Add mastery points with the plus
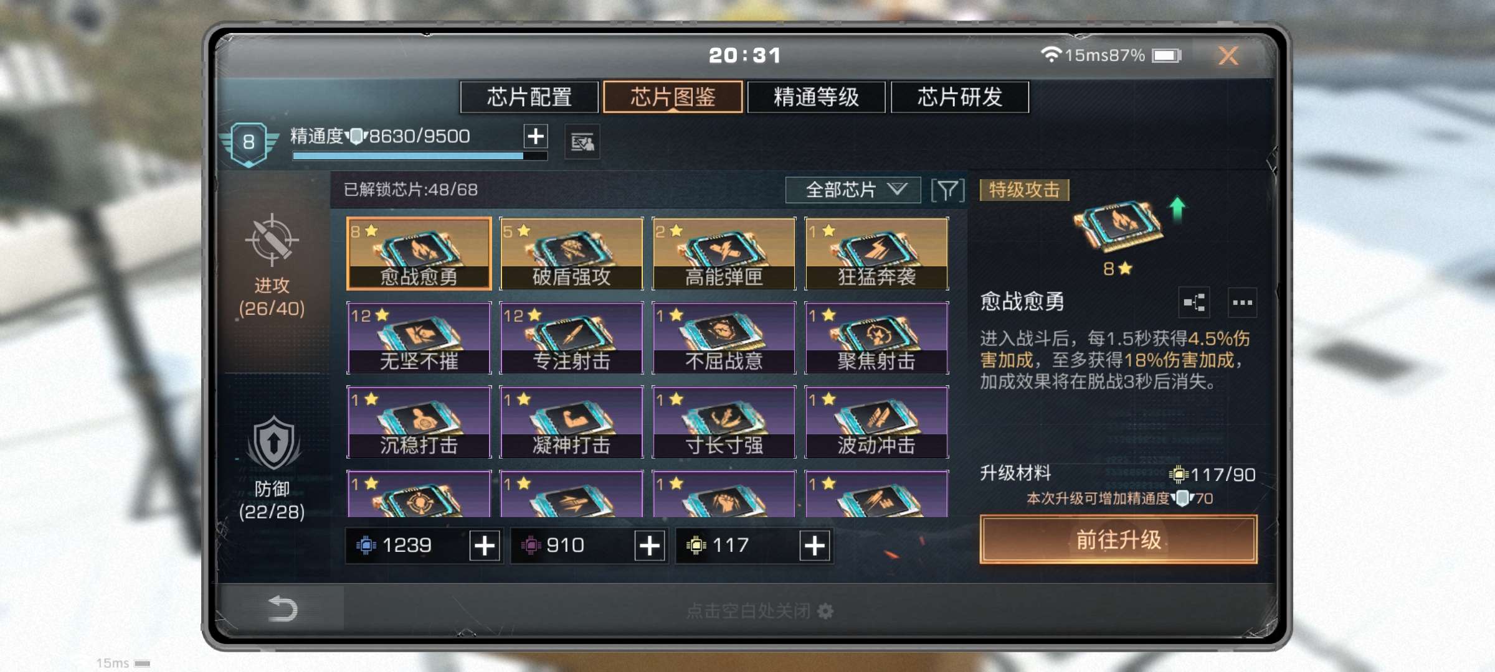This screenshot has height=672, width=1495. [536, 136]
